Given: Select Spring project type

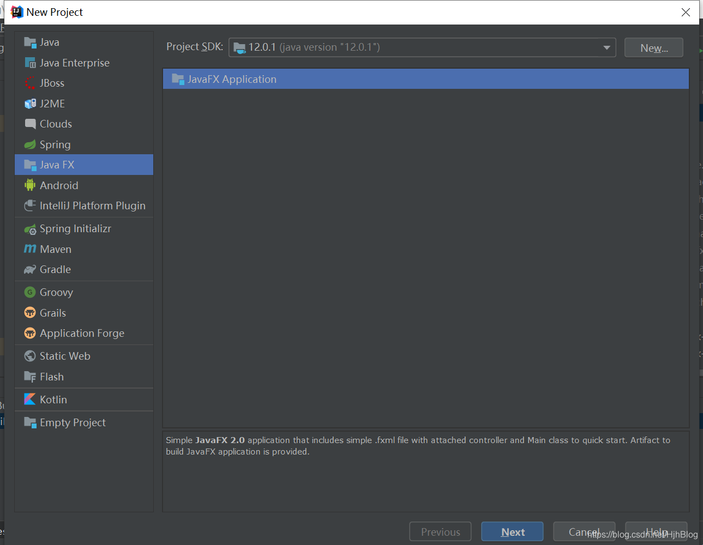Looking at the screenshot, I should [84, 144].
